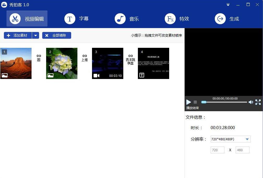The height and width of the screenshot is (178, 263).
Task: Click the 上推 transition link icon
Action: pos(85,56)
